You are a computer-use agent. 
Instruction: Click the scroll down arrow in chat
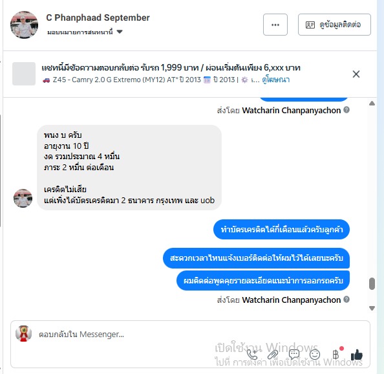click(372, 308)
